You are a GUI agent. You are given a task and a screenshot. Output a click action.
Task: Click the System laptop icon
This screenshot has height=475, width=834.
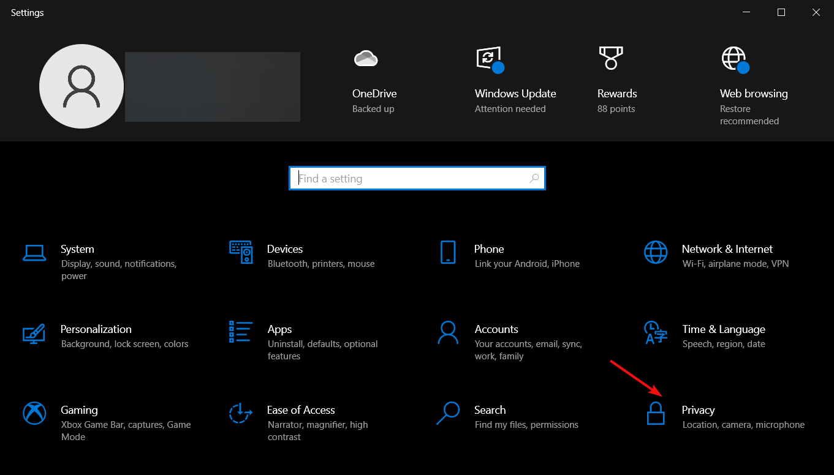click(x=34, y=252)
